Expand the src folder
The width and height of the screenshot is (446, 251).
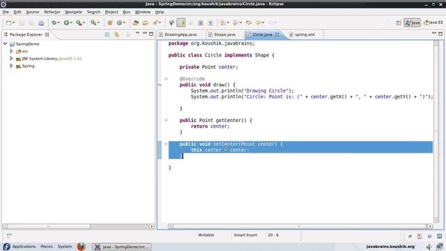(11, 51)
